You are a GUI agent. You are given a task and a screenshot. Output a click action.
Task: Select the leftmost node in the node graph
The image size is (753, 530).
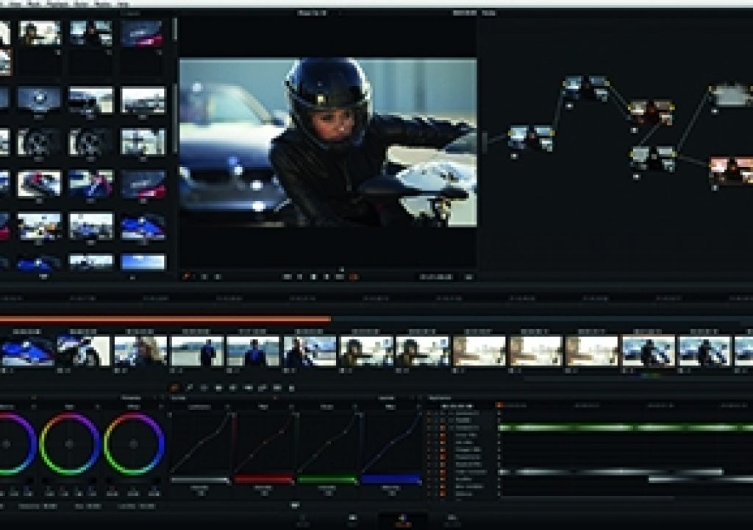(531, 138)
